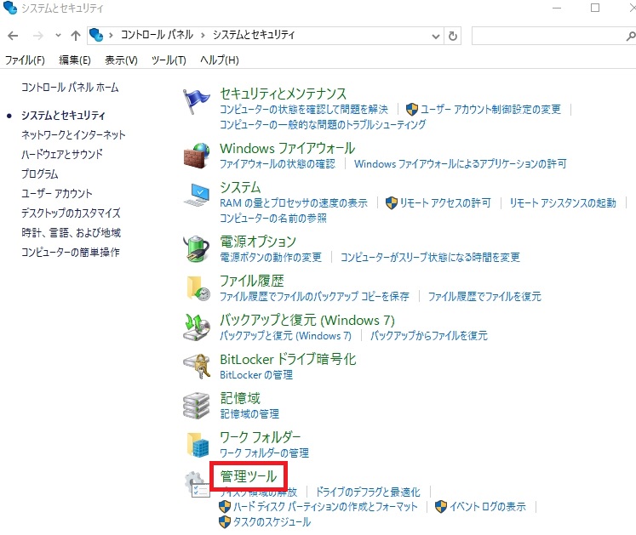Click the BitLocker drive lock icon

[197, 367]
